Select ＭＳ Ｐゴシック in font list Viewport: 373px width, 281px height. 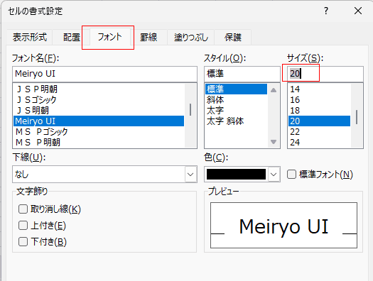point(99,131)
